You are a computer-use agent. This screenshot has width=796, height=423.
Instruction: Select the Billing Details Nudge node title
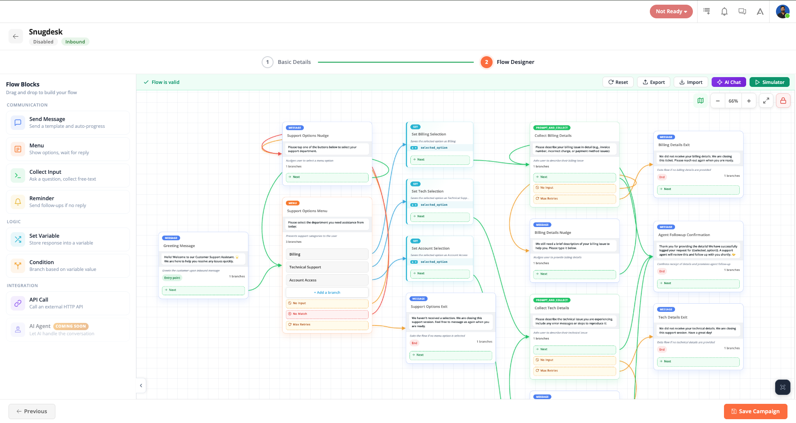(553, 233)
